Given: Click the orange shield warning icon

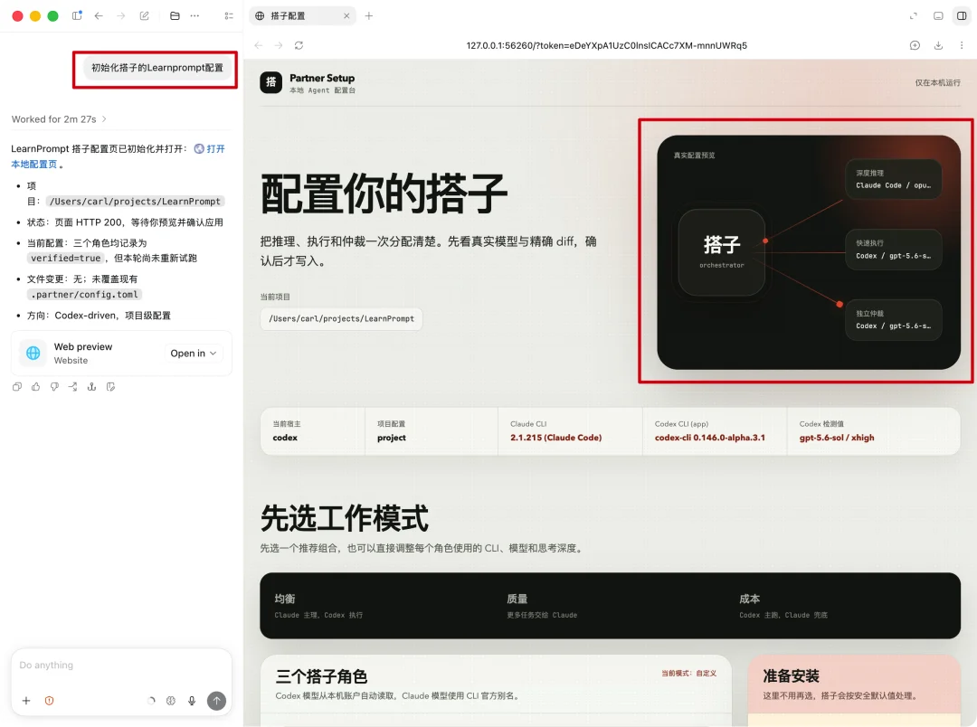Looking at the screenshot, I should pos(49,701).
